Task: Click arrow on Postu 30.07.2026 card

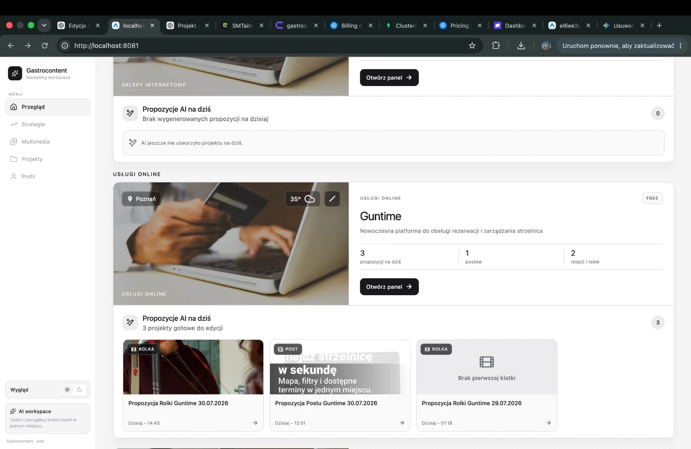Action: click(x=402, y=423)
